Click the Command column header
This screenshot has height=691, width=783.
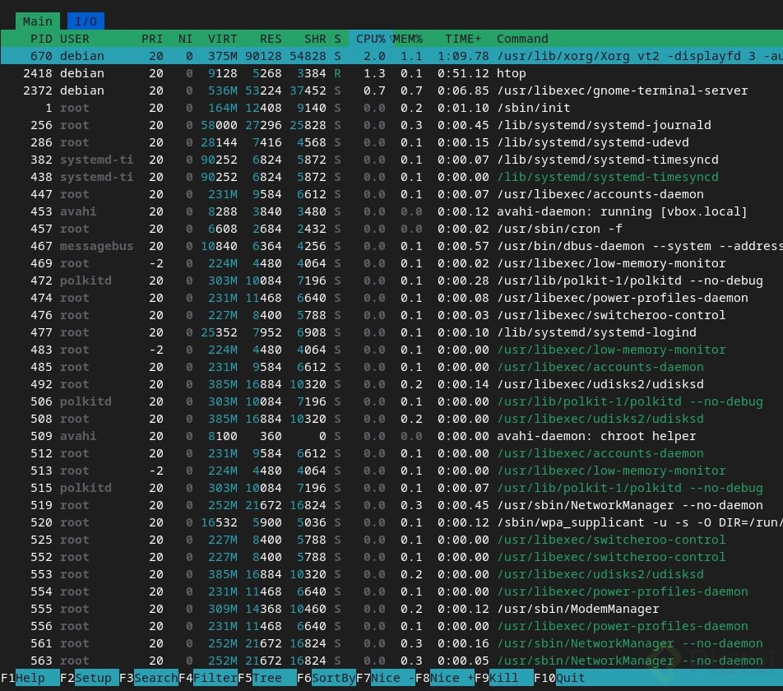(522, 39)
